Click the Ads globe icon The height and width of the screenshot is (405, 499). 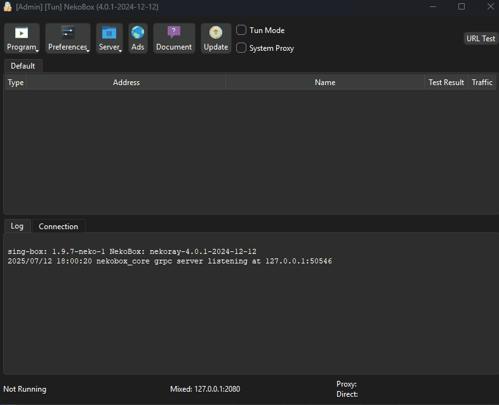pos(138,39)
